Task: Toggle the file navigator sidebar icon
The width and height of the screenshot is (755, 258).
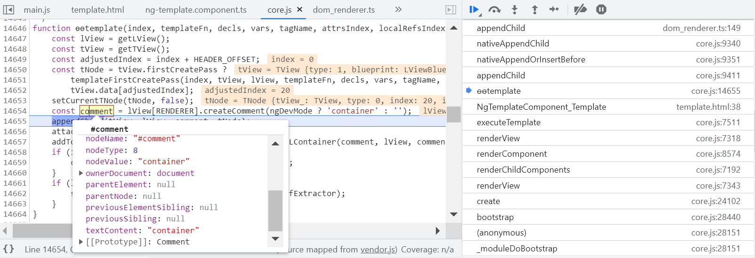Action: tap(8, 9)
